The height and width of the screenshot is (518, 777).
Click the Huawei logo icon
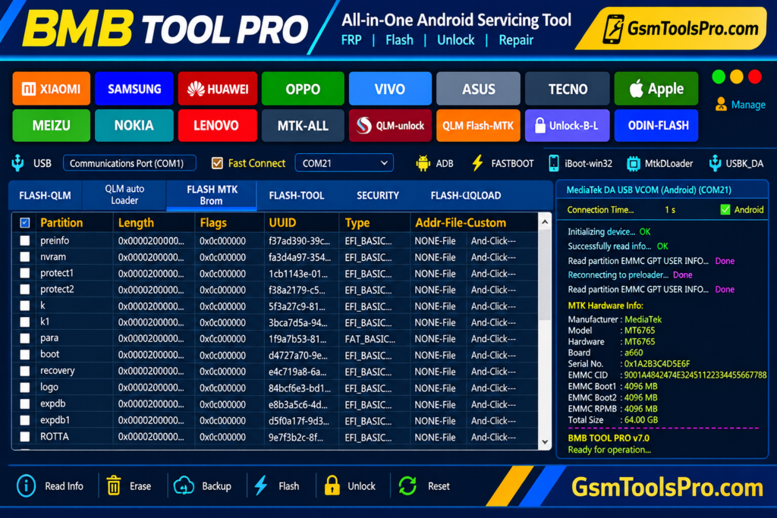[196, 89]
